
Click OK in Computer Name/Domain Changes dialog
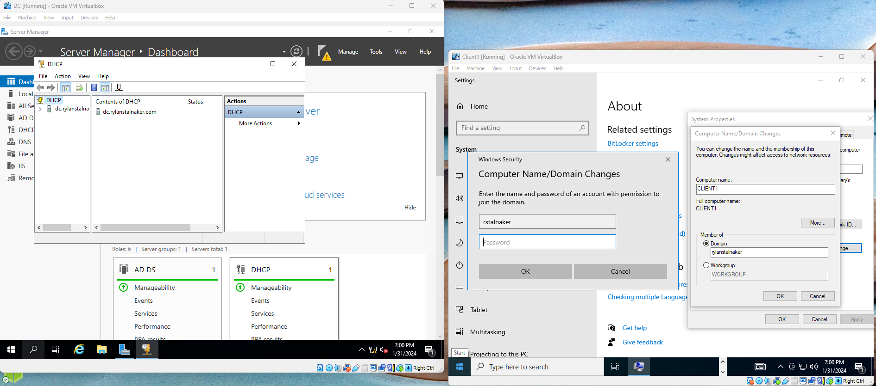780,296
